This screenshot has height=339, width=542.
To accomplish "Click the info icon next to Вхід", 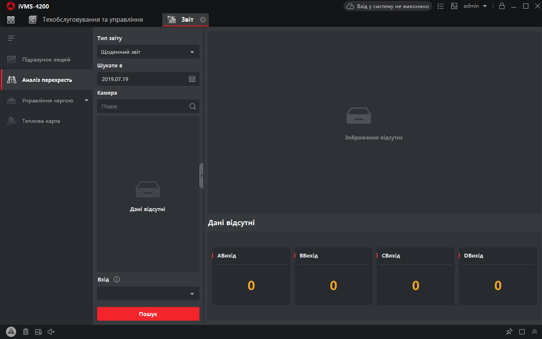I will 117,280.
